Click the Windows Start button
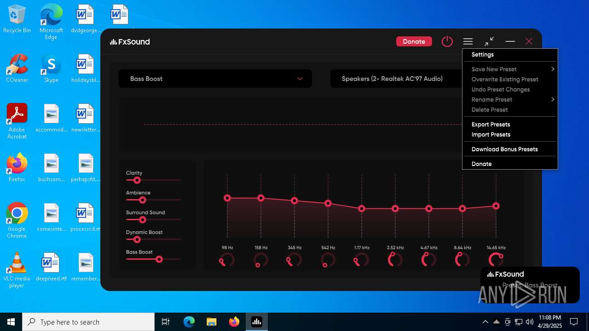This screenshot has width=589, height=331. click(x=11, y=322)
